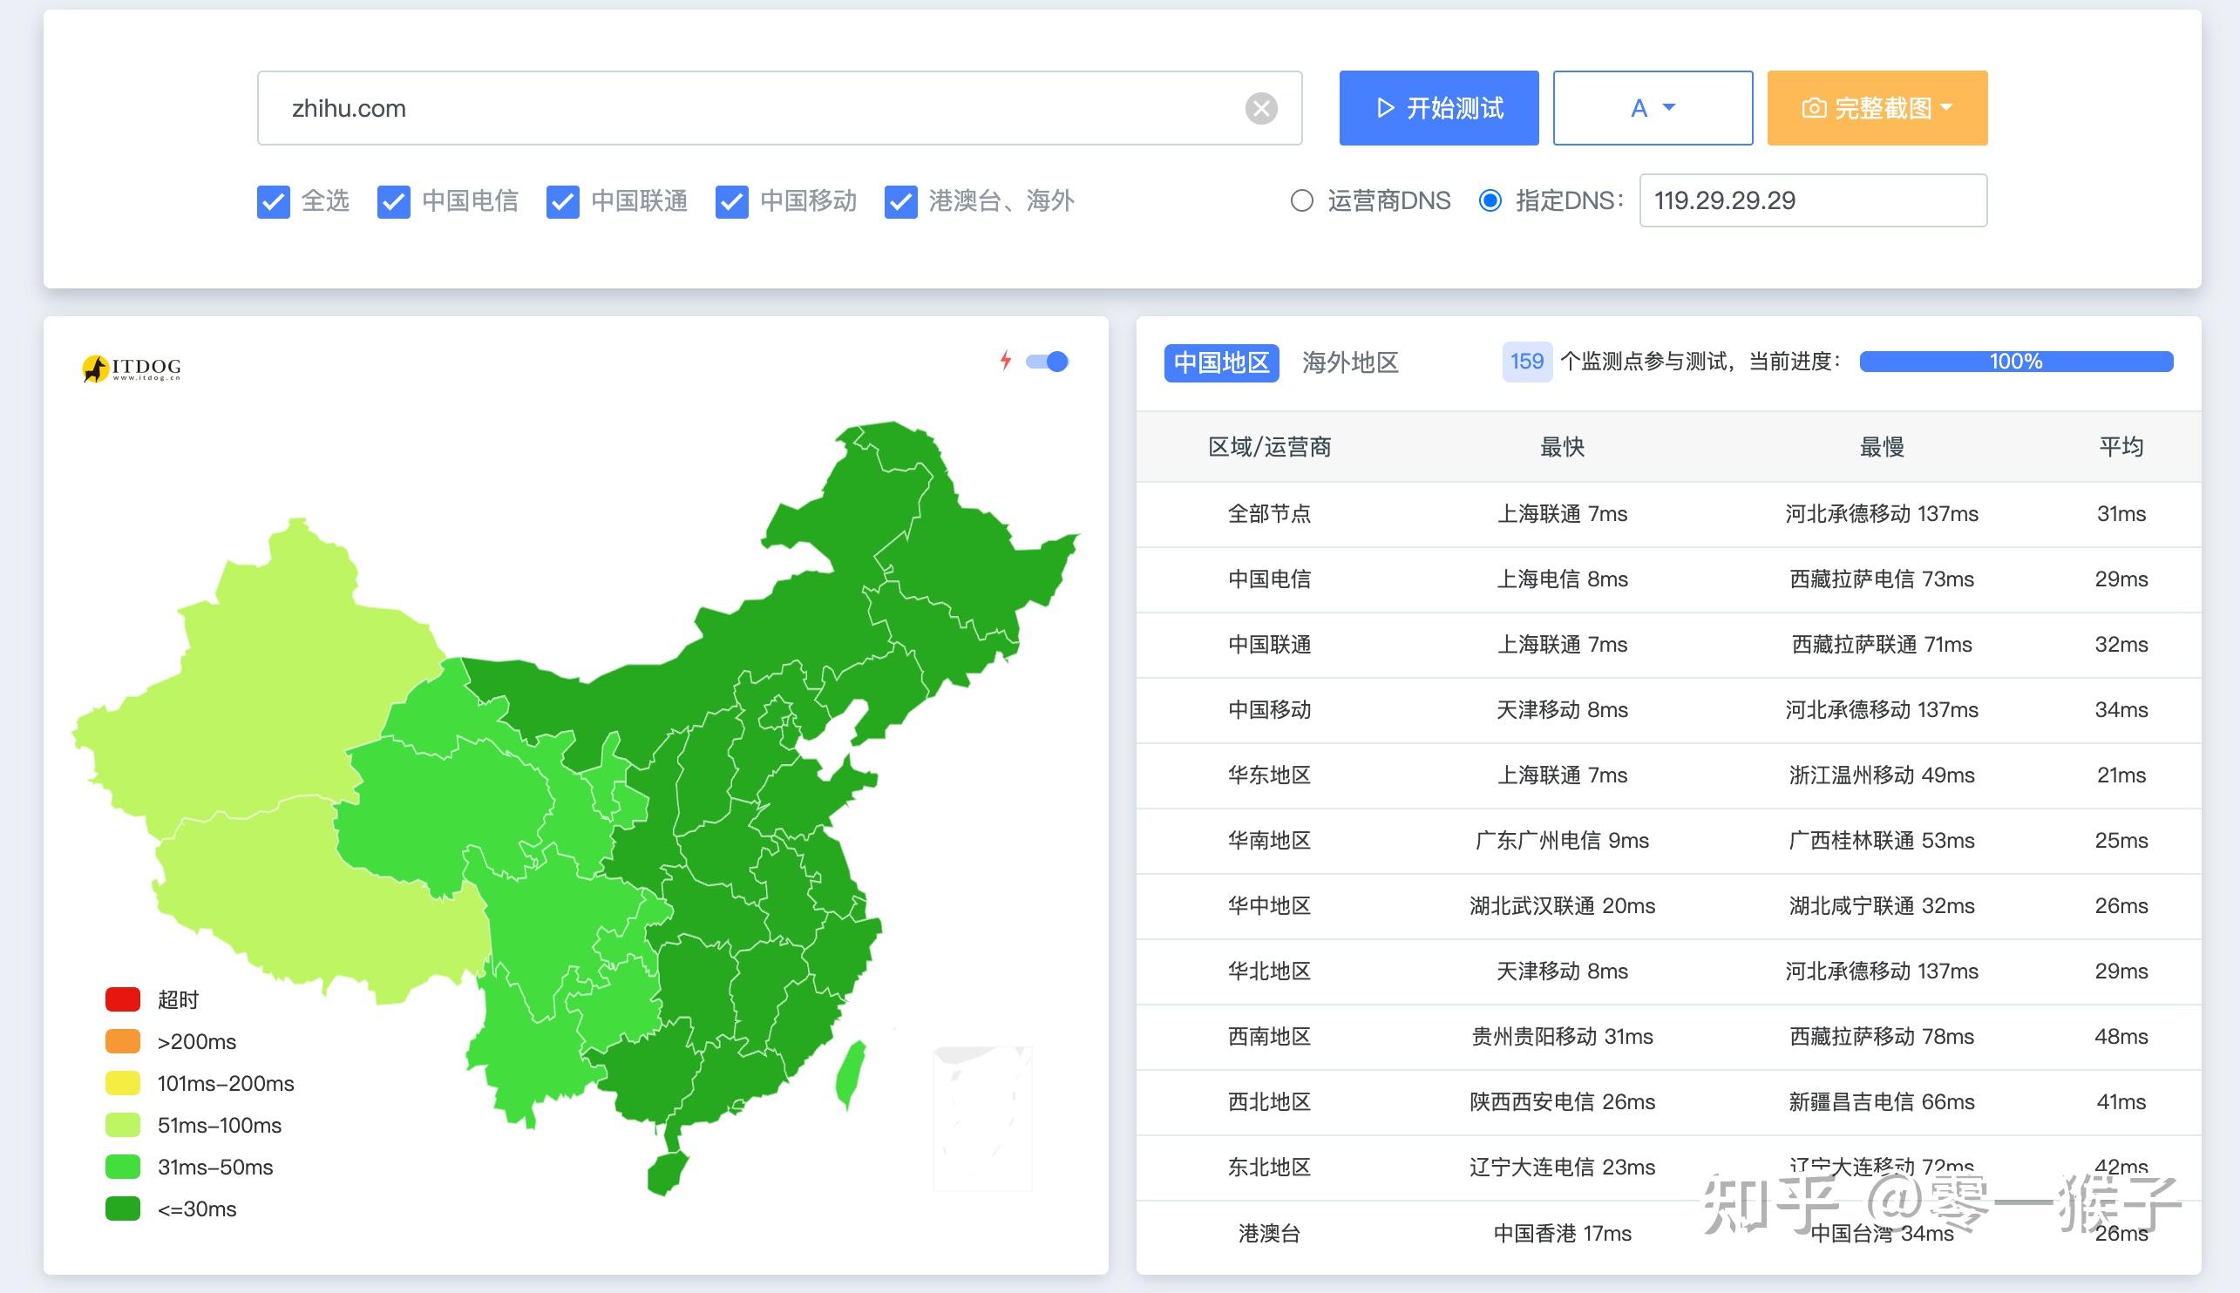
Task: Expand the 完整截图 dropdown arrow
Action: [x=1949, y=107]
